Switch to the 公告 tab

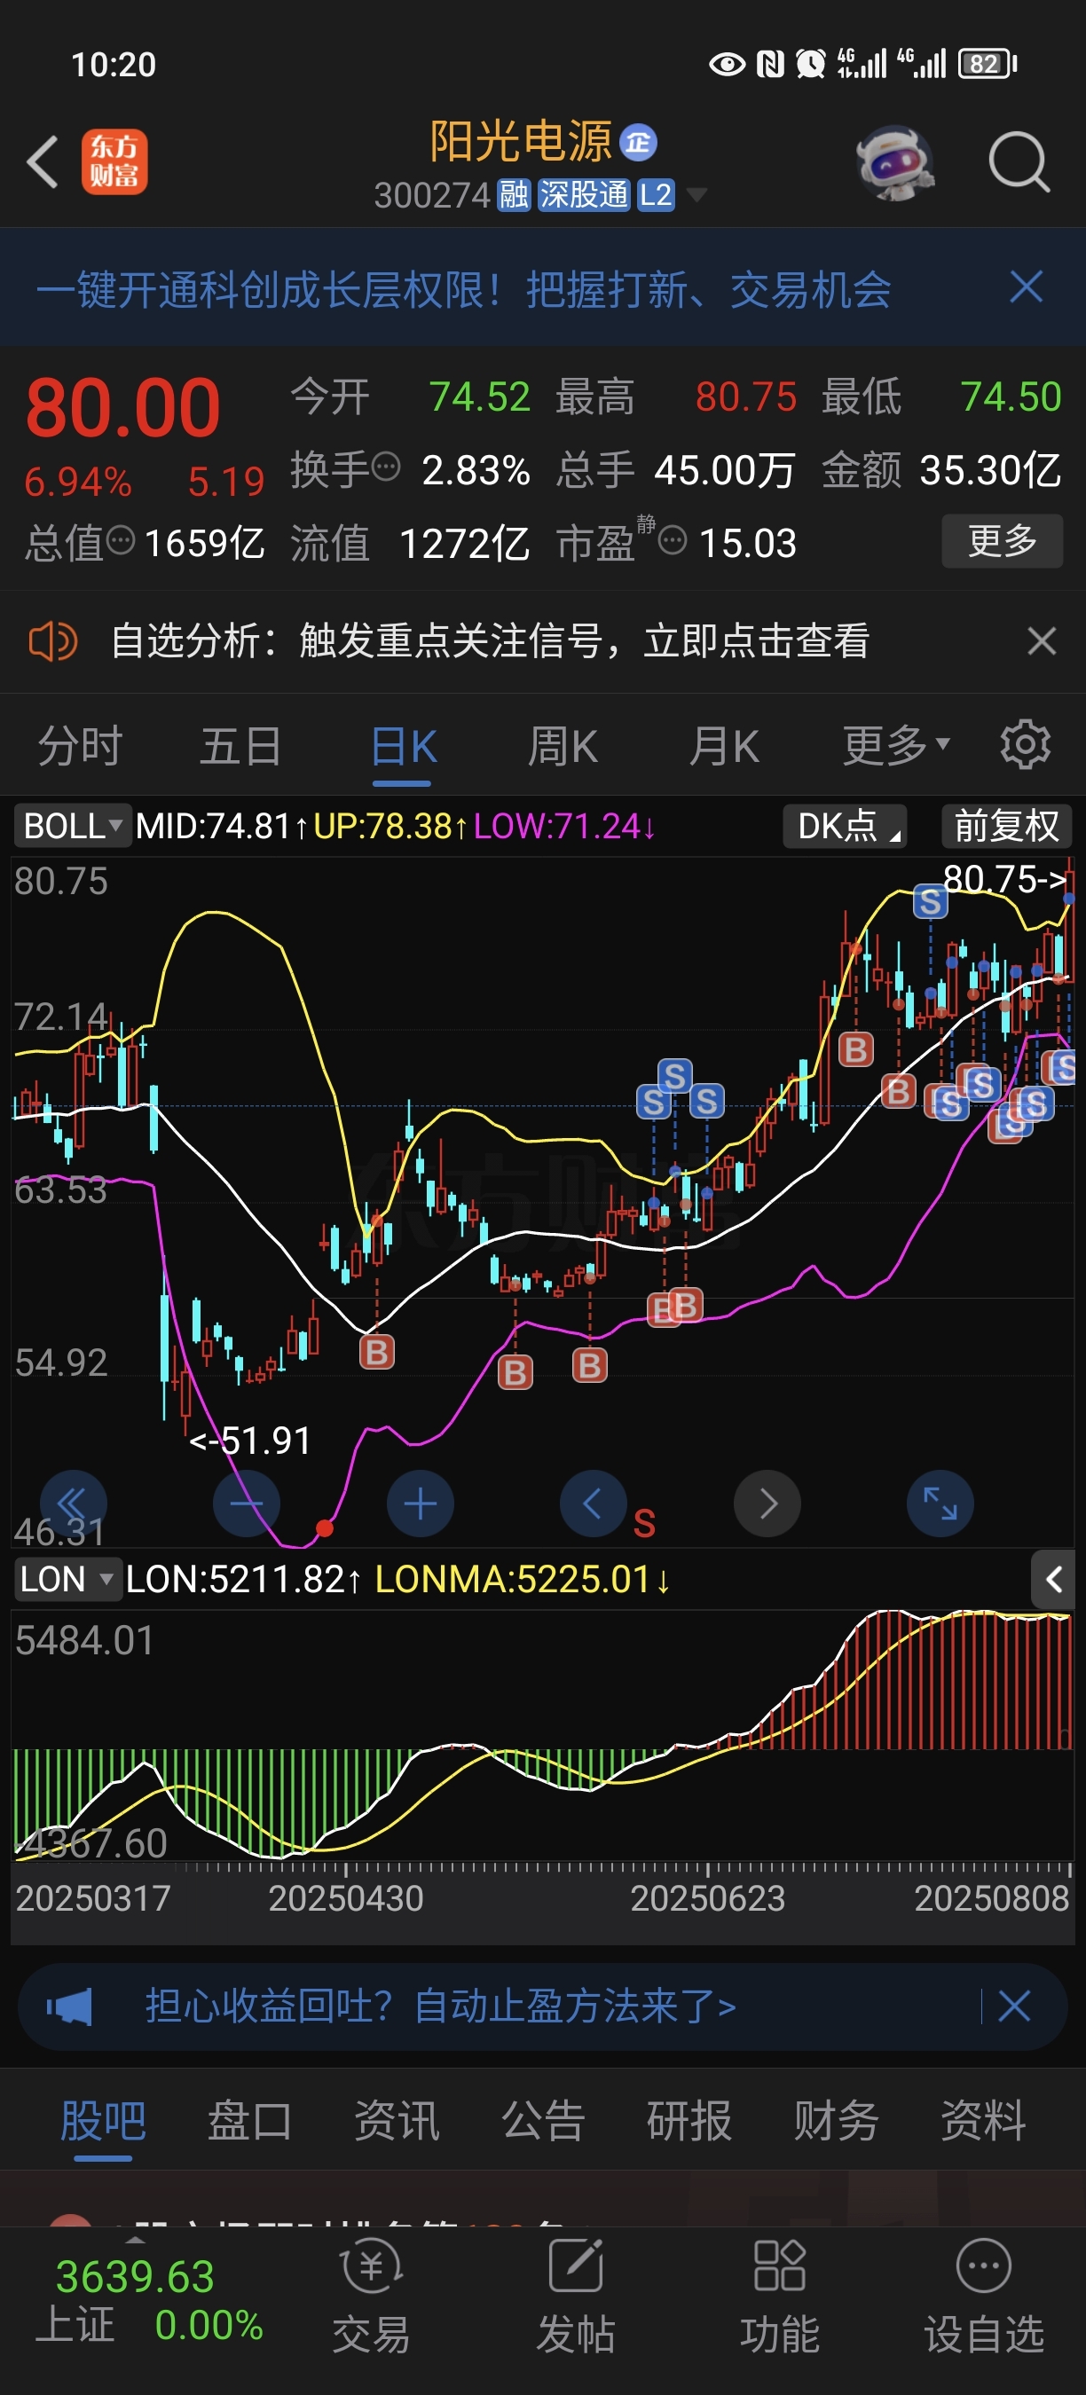[x=543, y=2121]
